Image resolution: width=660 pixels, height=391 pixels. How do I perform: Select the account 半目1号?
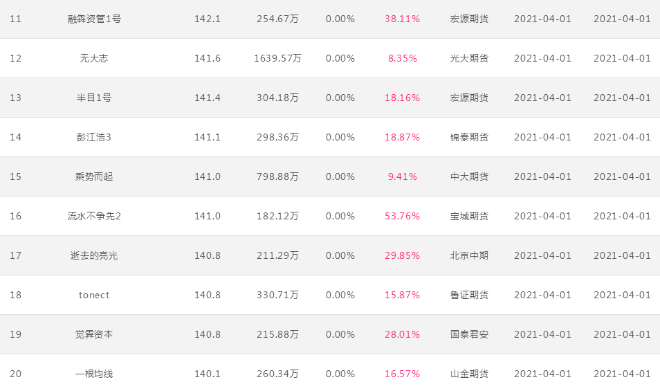click(x=94, y=98)
